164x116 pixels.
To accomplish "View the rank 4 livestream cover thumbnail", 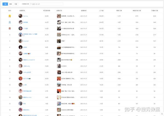I will 59,35.
